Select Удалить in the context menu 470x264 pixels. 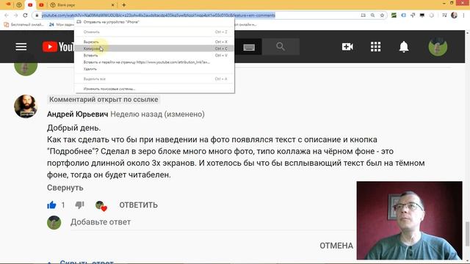(154, 69)
